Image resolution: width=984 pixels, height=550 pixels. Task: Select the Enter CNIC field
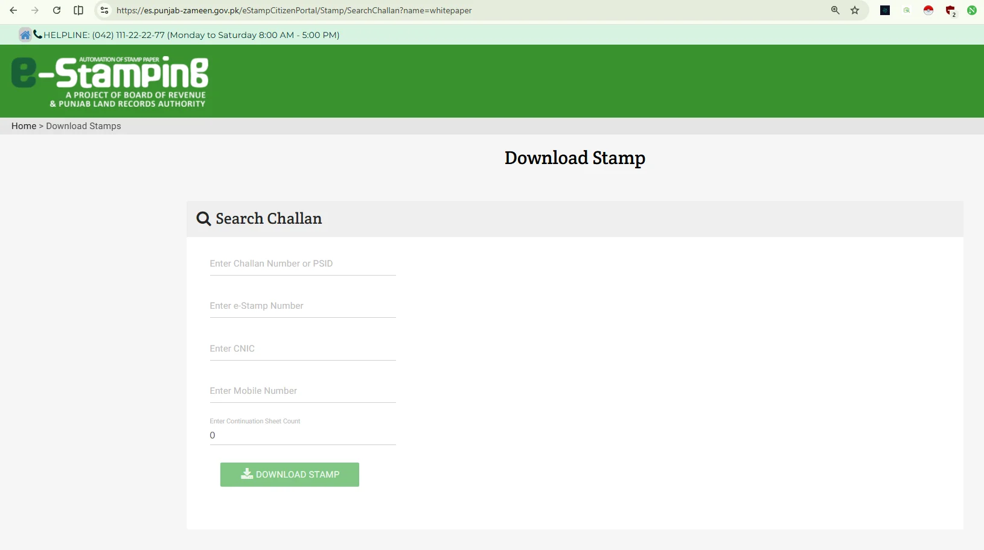click(302, 349)
